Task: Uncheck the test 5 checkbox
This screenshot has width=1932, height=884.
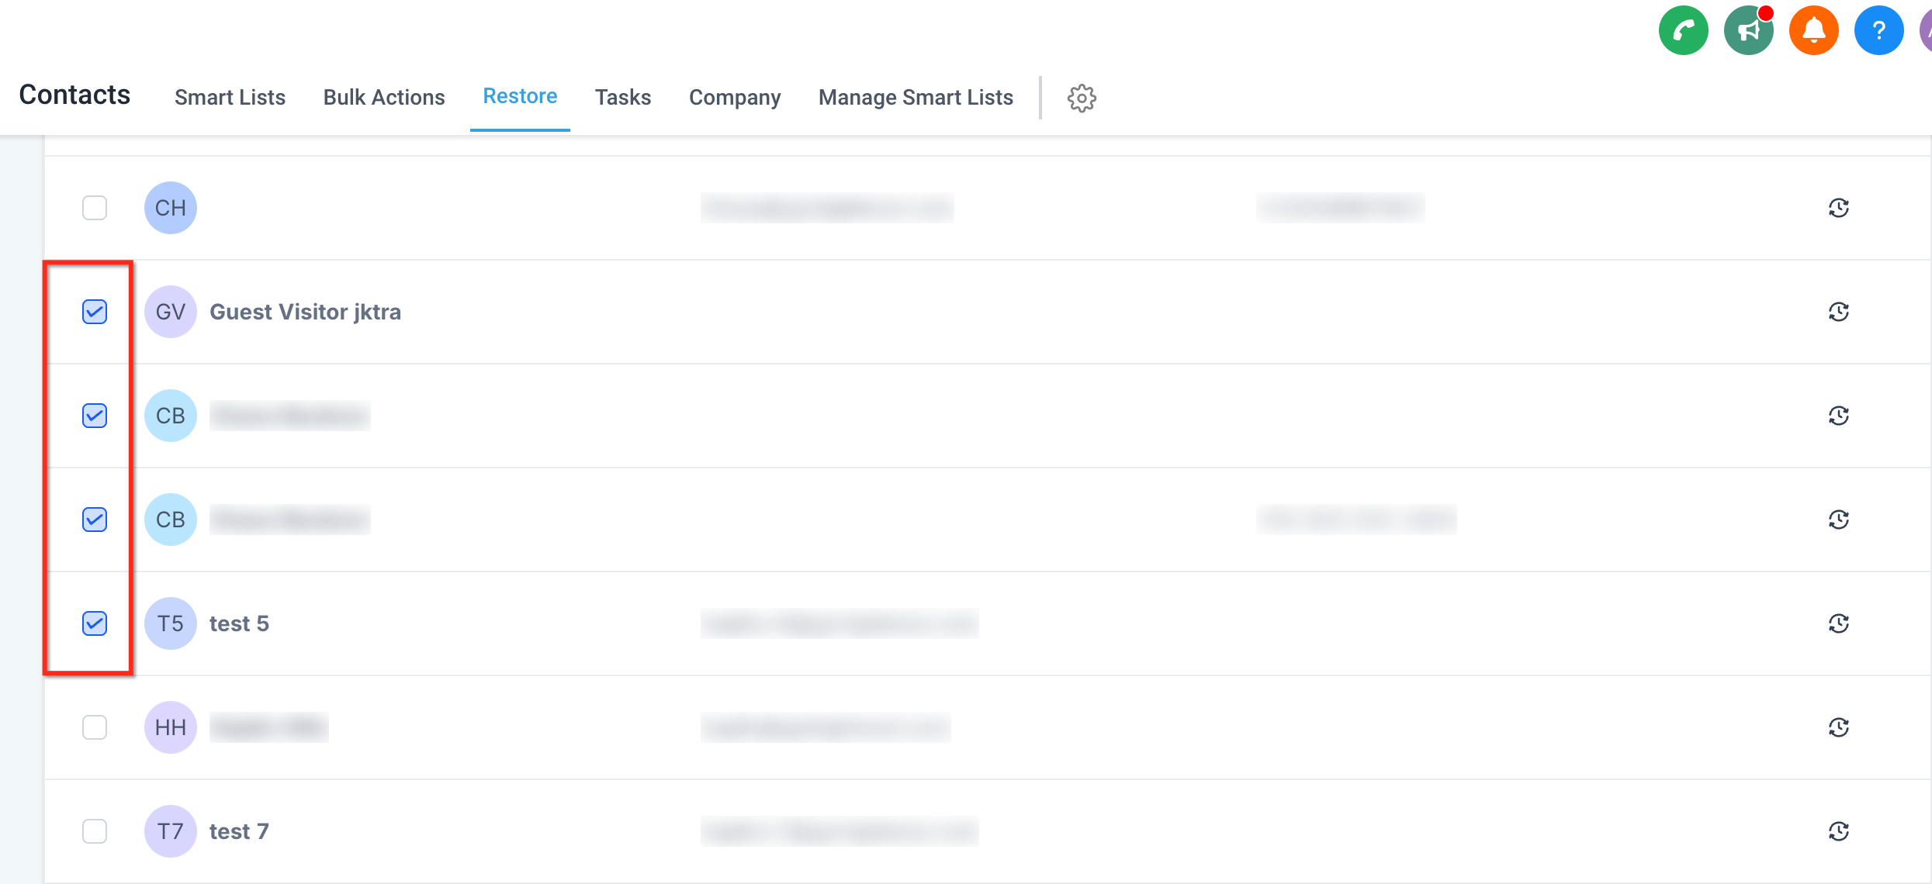Action: pyautogui.click(x=95, y=623)
